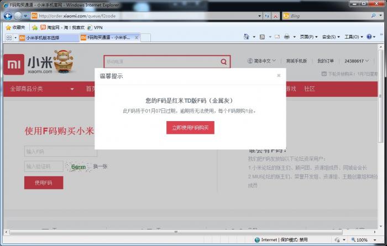This screenshot has height=246, width=387.
Task: Click the Xiaomi MI logo
Action: click(x=14, y=64)
